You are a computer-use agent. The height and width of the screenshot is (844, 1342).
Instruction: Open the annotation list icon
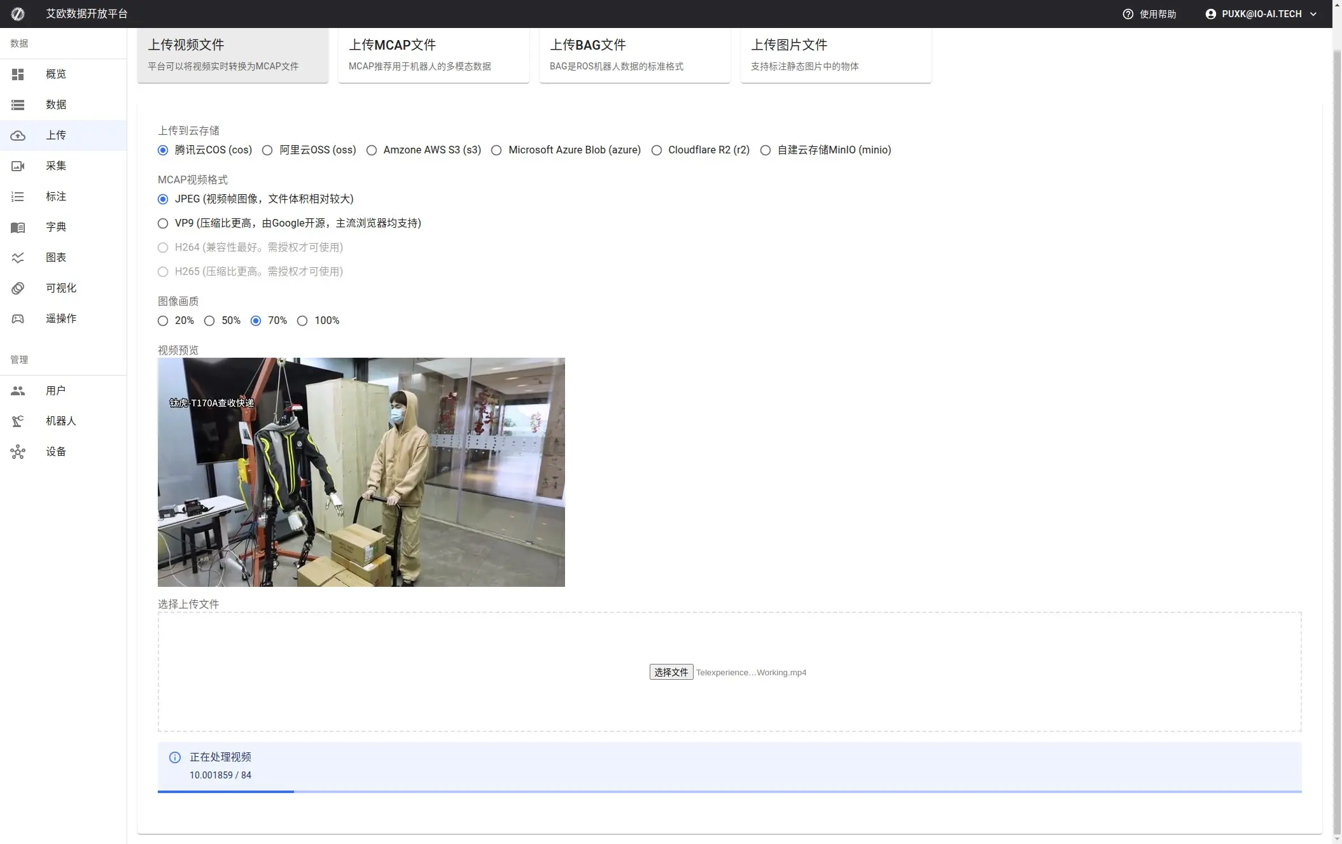pyautogui.click(x=18, y=197)
